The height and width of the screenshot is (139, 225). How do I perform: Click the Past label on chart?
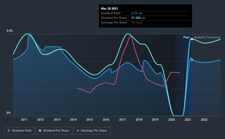tap(186, 37)
